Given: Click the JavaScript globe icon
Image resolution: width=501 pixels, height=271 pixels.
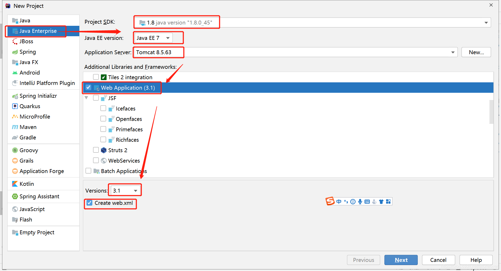Looking at the screenshot, I should [15, 209].
